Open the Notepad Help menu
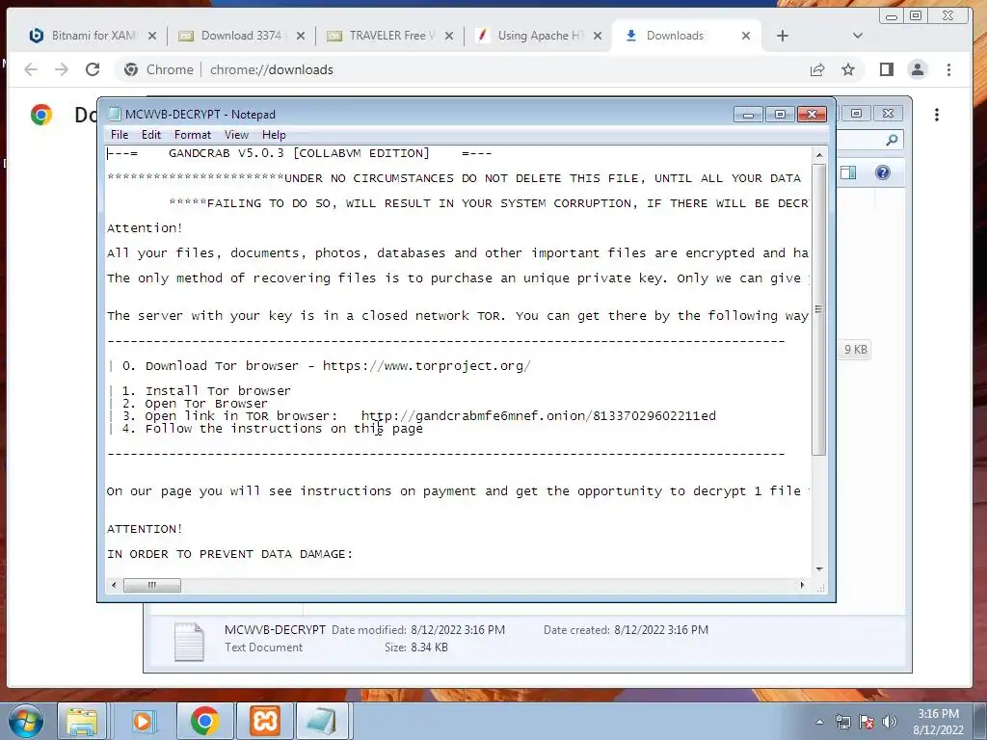 click(274, 135)
